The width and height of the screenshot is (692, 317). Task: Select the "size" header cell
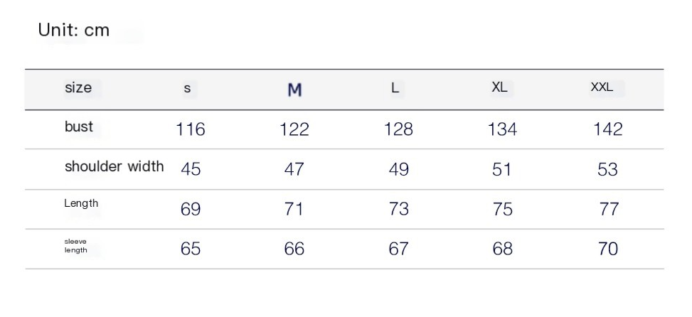click(78, 89)
